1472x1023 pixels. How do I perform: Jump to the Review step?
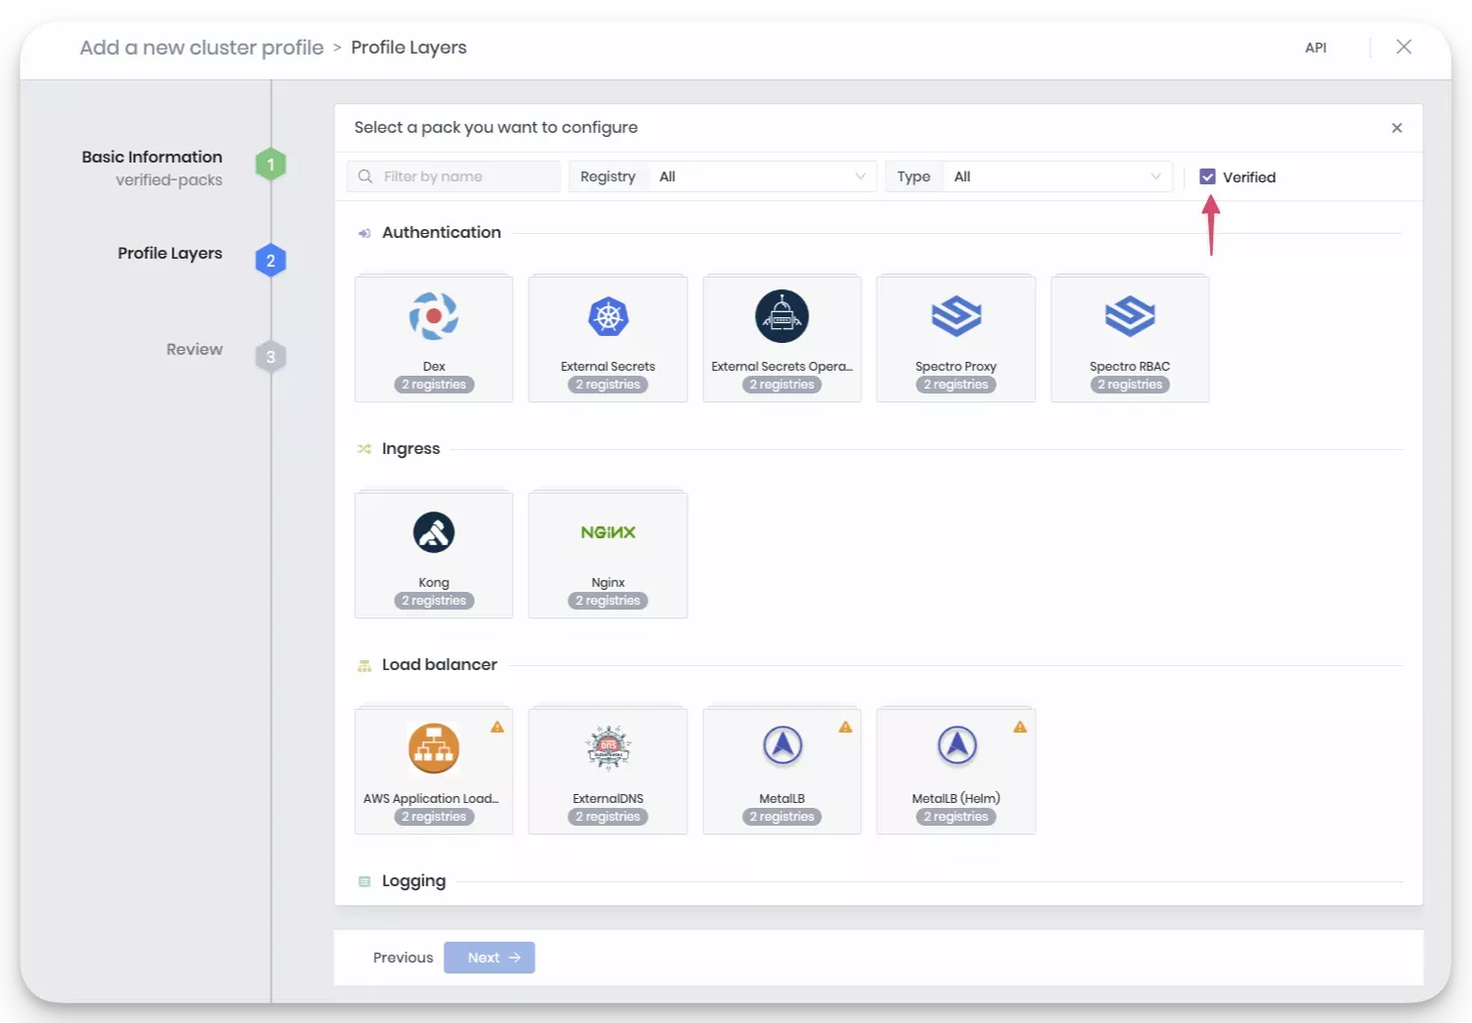194,350
